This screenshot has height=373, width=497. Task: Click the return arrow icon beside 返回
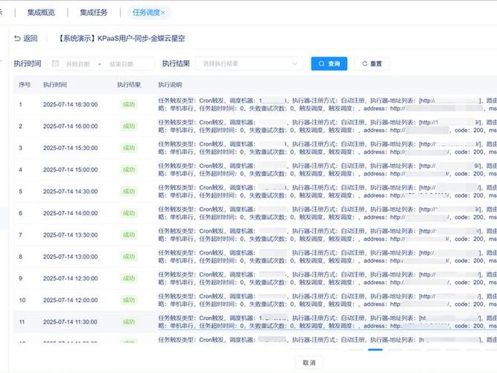click(x=17, y=39)
